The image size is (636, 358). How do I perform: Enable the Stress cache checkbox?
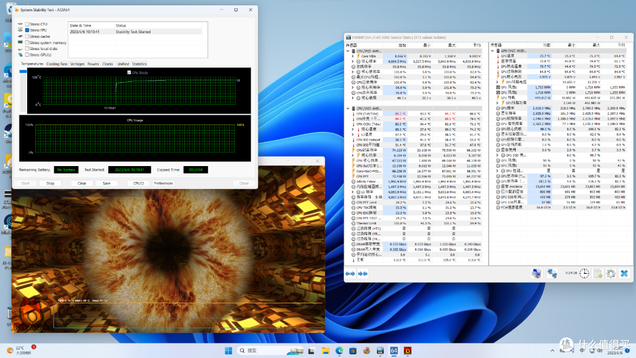click(27, 37)
